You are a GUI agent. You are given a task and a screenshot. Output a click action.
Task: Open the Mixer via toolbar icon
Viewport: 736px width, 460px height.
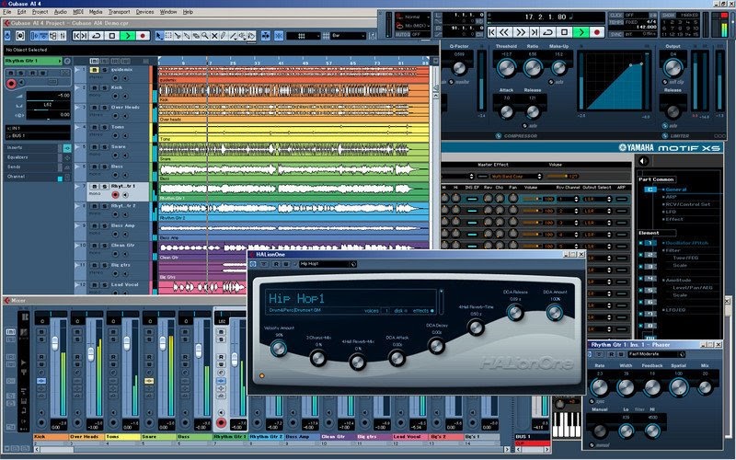tap(62, 36)
